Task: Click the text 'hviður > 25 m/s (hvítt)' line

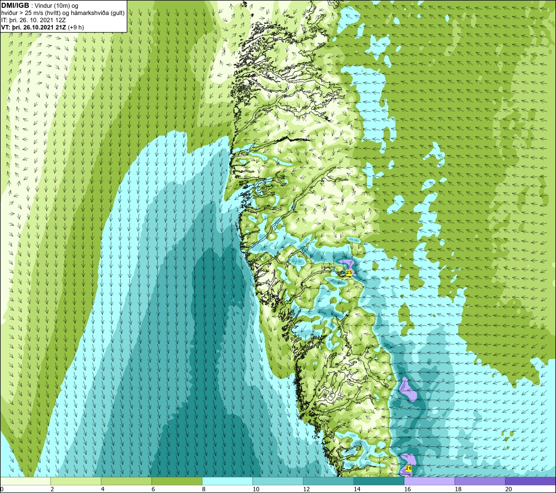Action: pos(63,13)
